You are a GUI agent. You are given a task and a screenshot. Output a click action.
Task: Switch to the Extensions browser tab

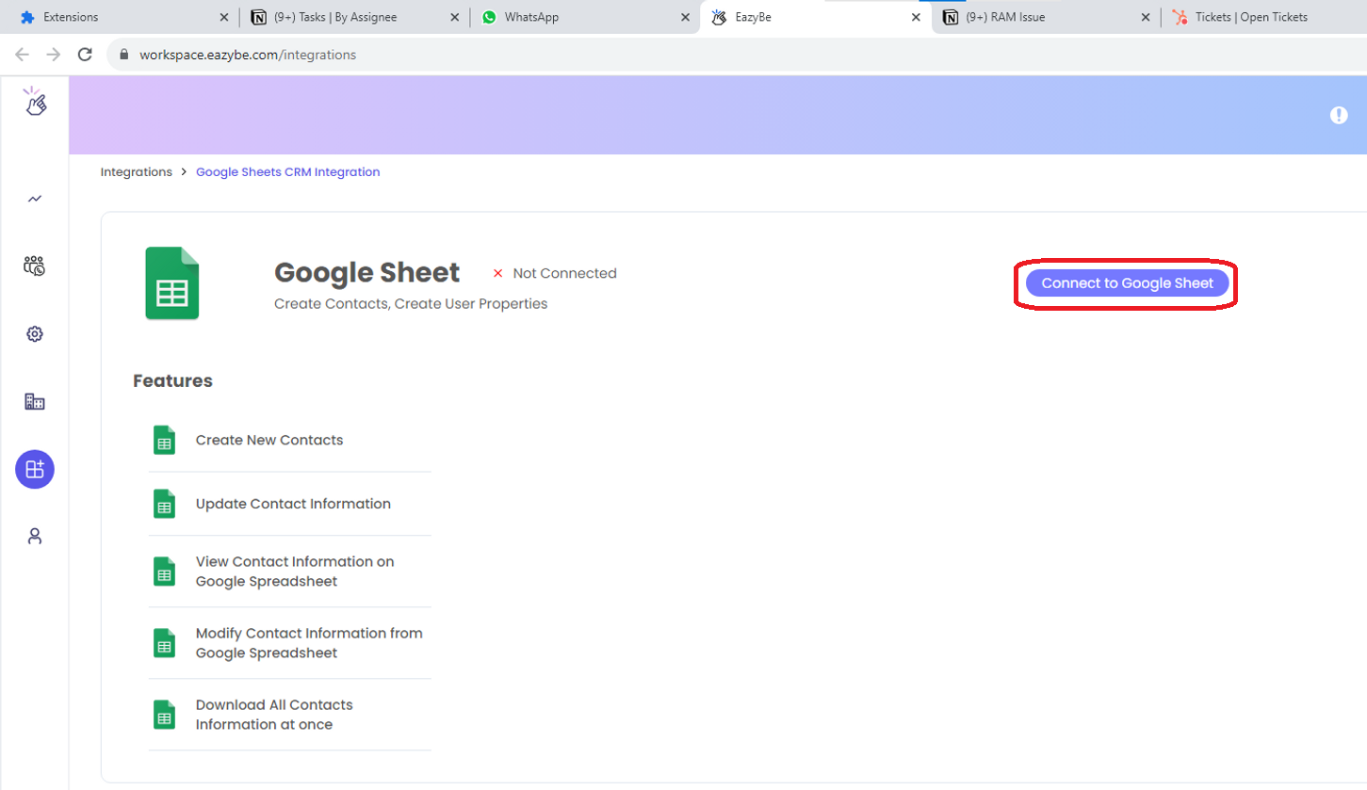pos(71,17)
